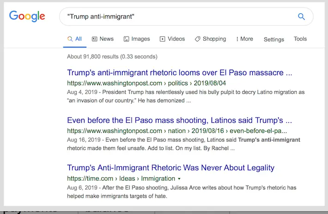Focus the search box with "Trump anti-immigrant"
Viewport: 328px width, 214px height.
pos(186,17)
